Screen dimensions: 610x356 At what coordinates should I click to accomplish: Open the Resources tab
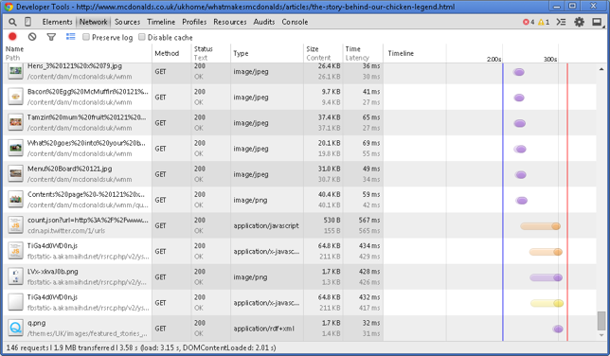pos(230,22)
